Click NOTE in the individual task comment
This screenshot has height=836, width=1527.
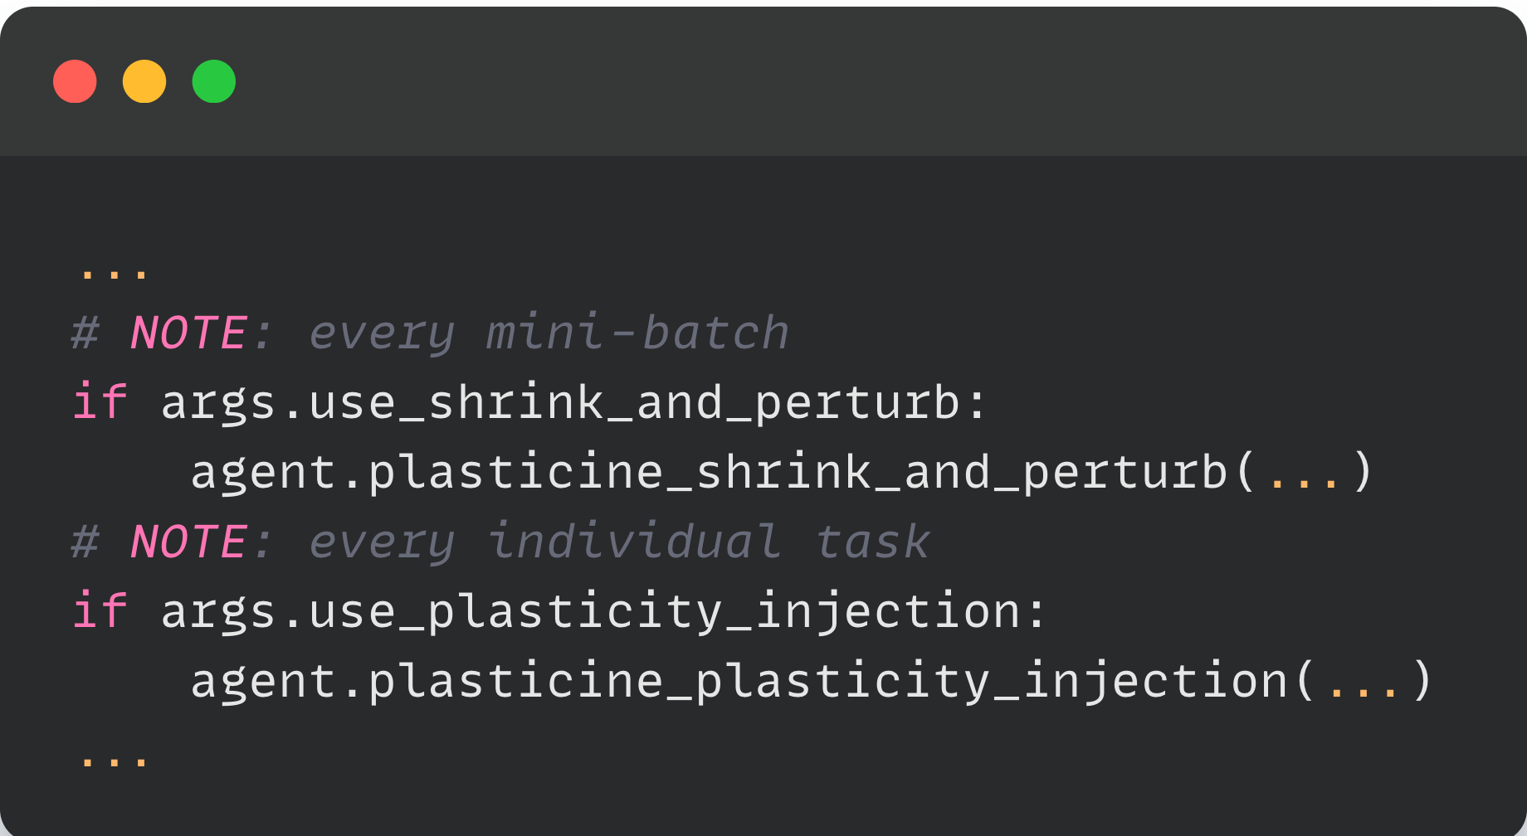click(x=188, y=542)
